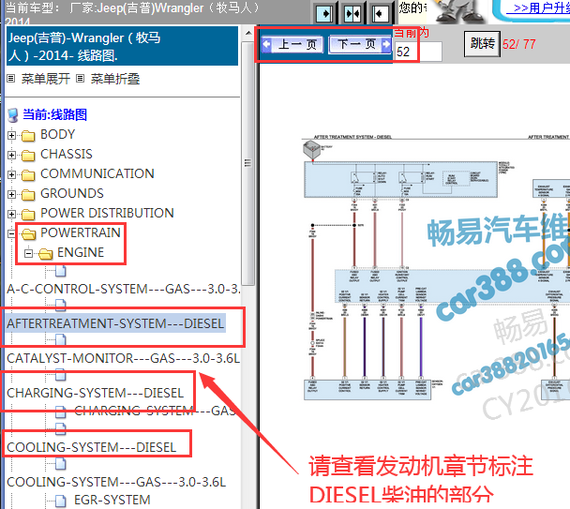Click document icon above COOLING-SYSTEM---GAS

coord(61,464)
